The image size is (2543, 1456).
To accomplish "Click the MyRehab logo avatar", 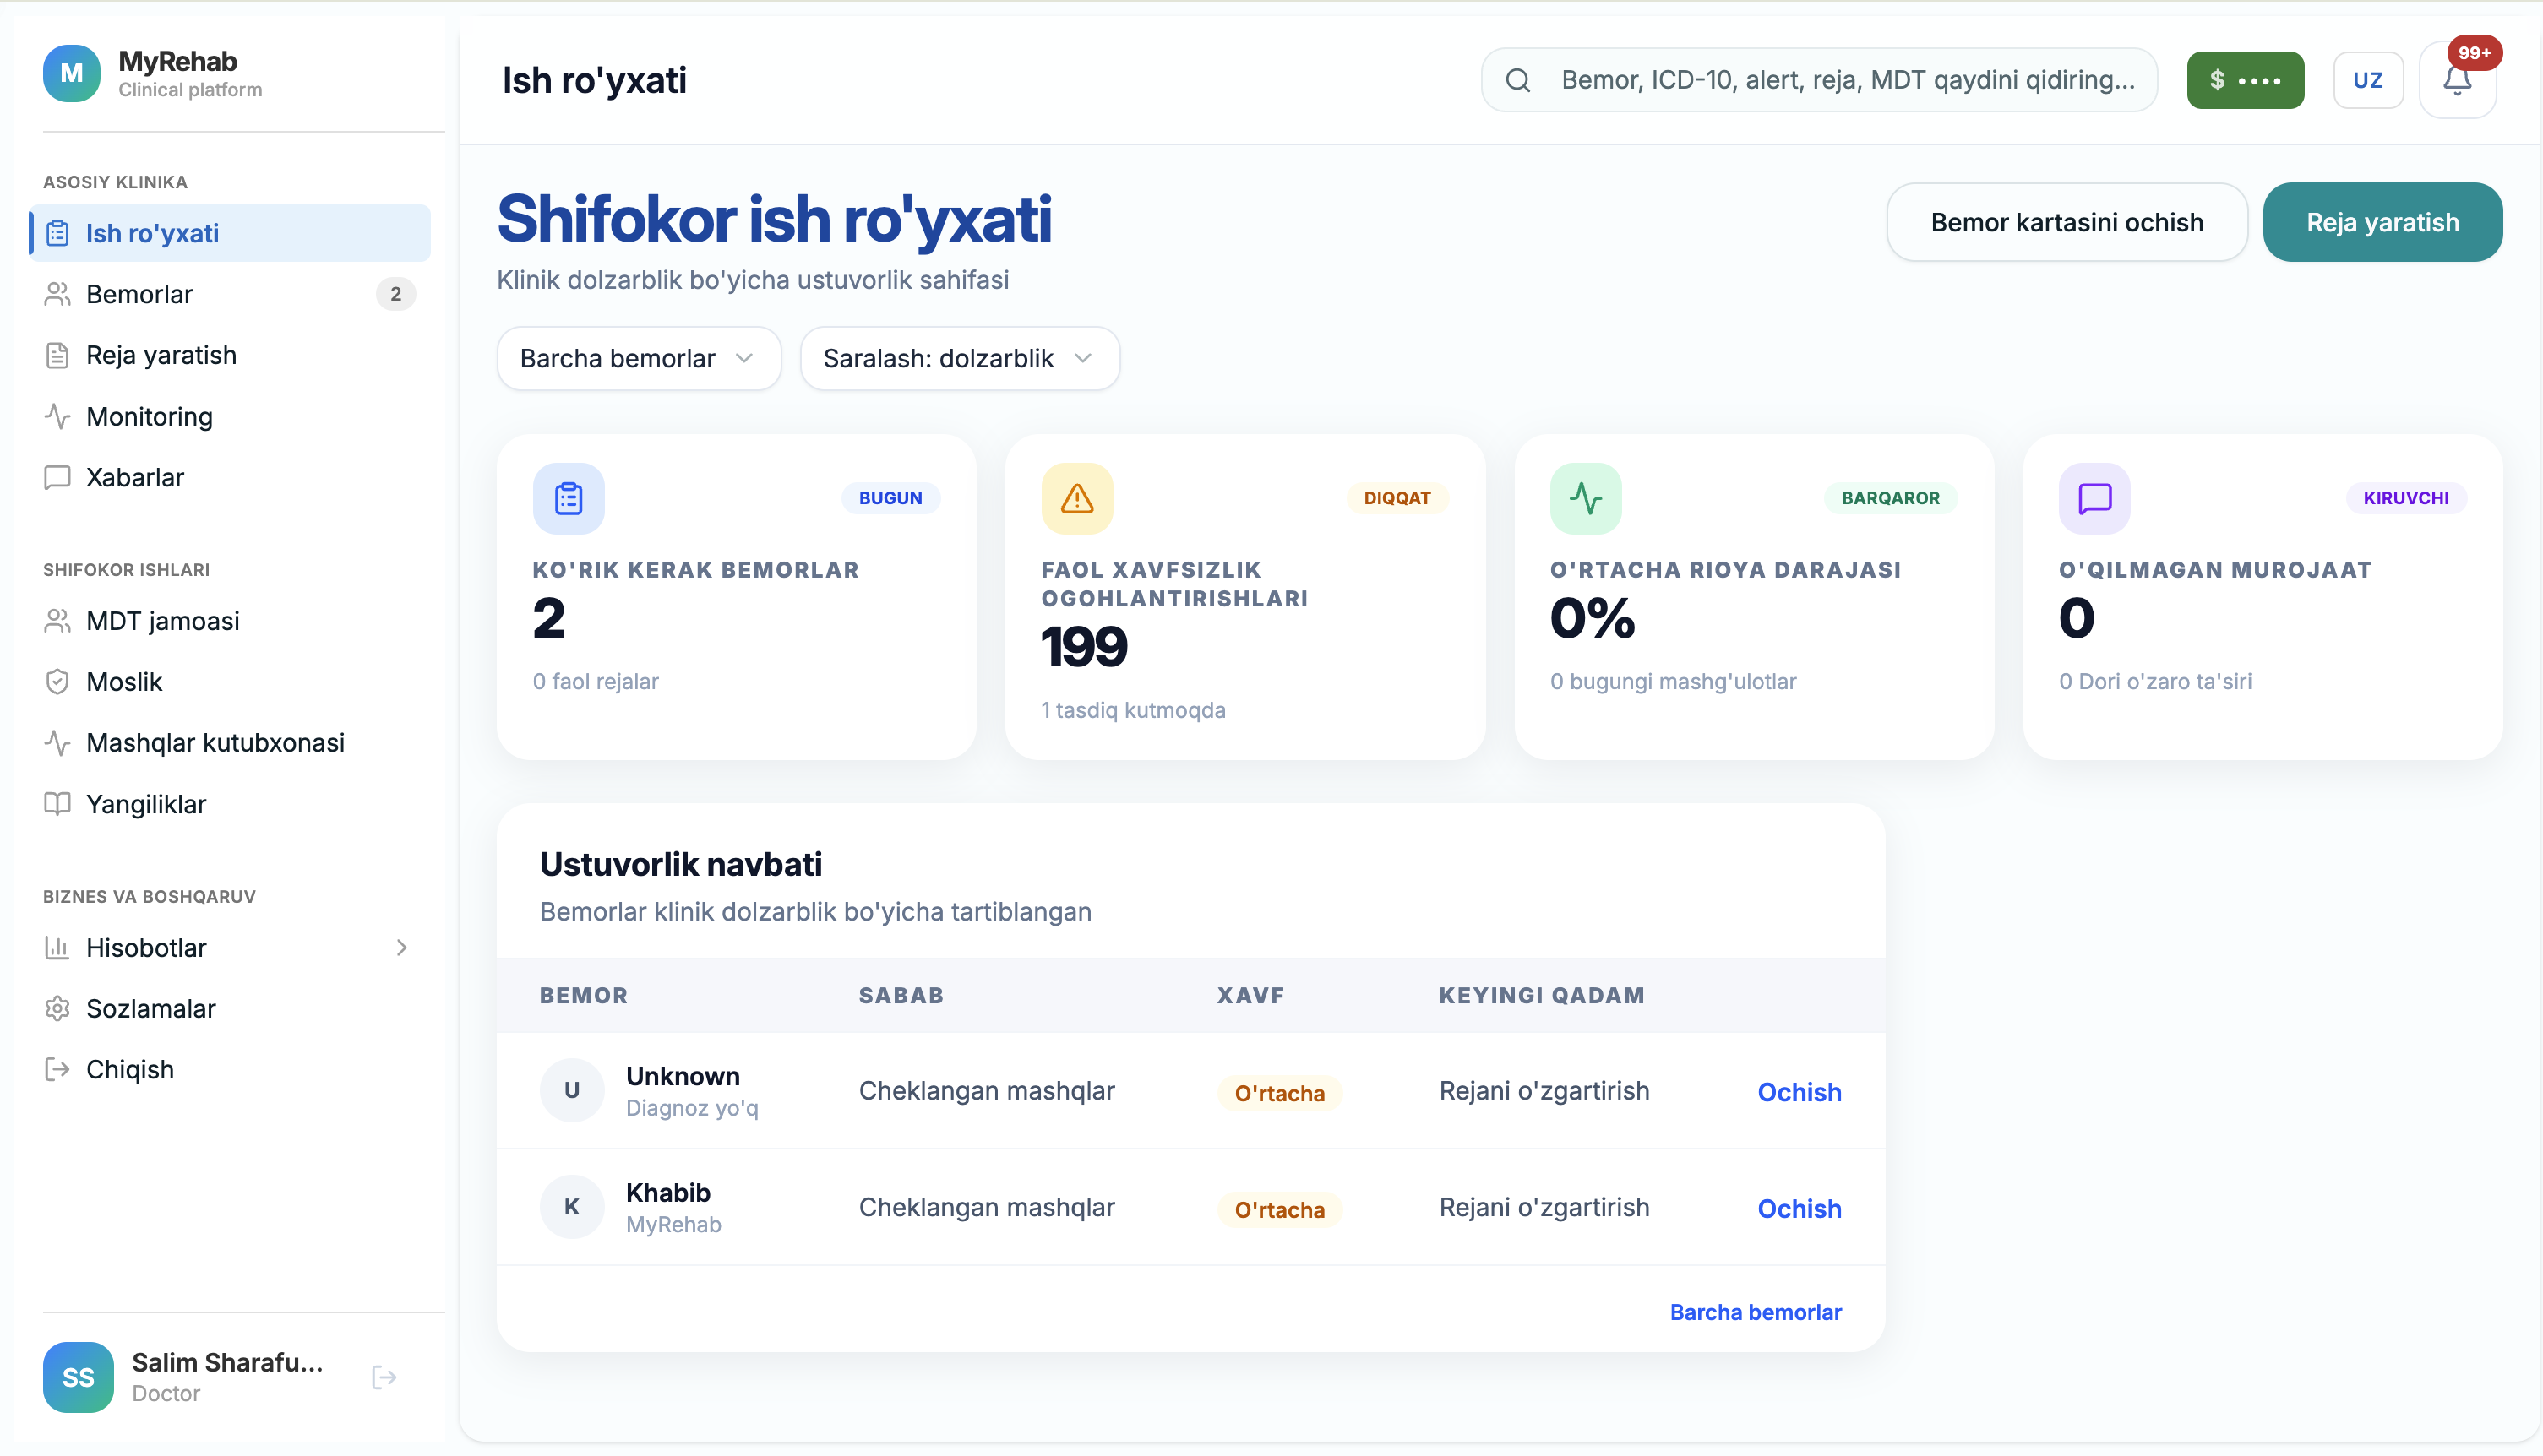I will click(72, 73).
